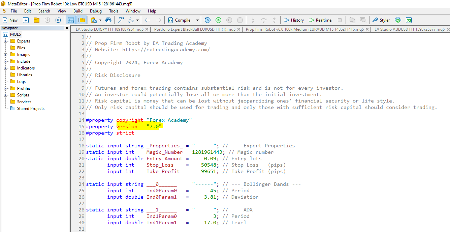This screenshot has width=450, height=232.
Task: Start debugging with the green play icon
Action: coord(218,20)
